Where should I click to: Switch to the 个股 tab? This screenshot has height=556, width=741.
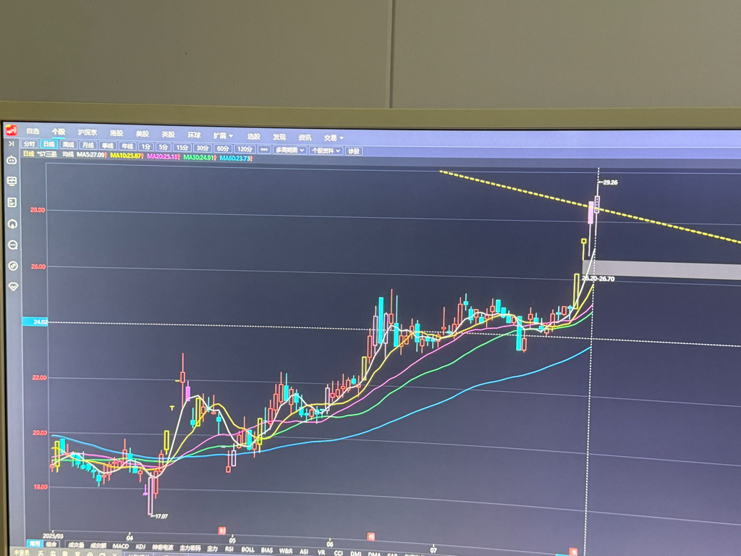pos(59,132)
